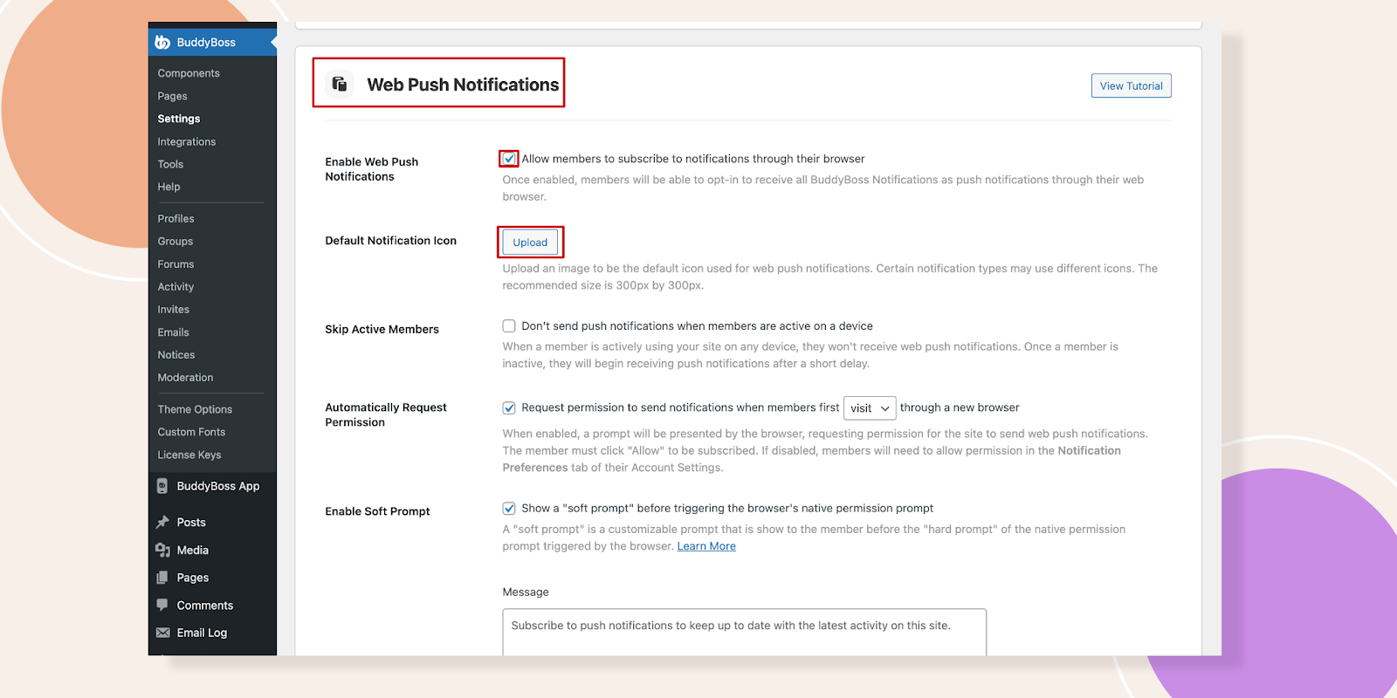The image size is (1397, 698).
Task: Follow the Learn More link
Action: click(x=706, y=546)
